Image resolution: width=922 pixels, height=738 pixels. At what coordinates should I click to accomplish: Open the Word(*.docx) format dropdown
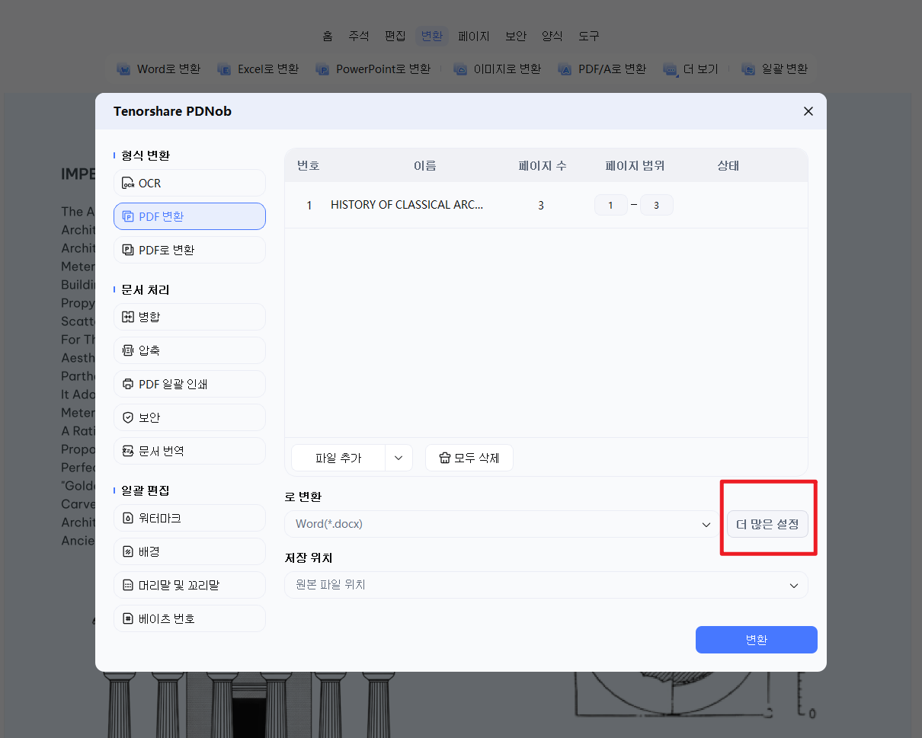coord(501,524)
